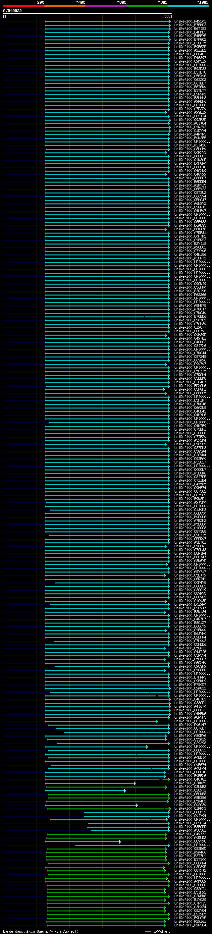Select hit label UniRef100_Q4Q7E1
Screen dimensions: 212x934
190,339
